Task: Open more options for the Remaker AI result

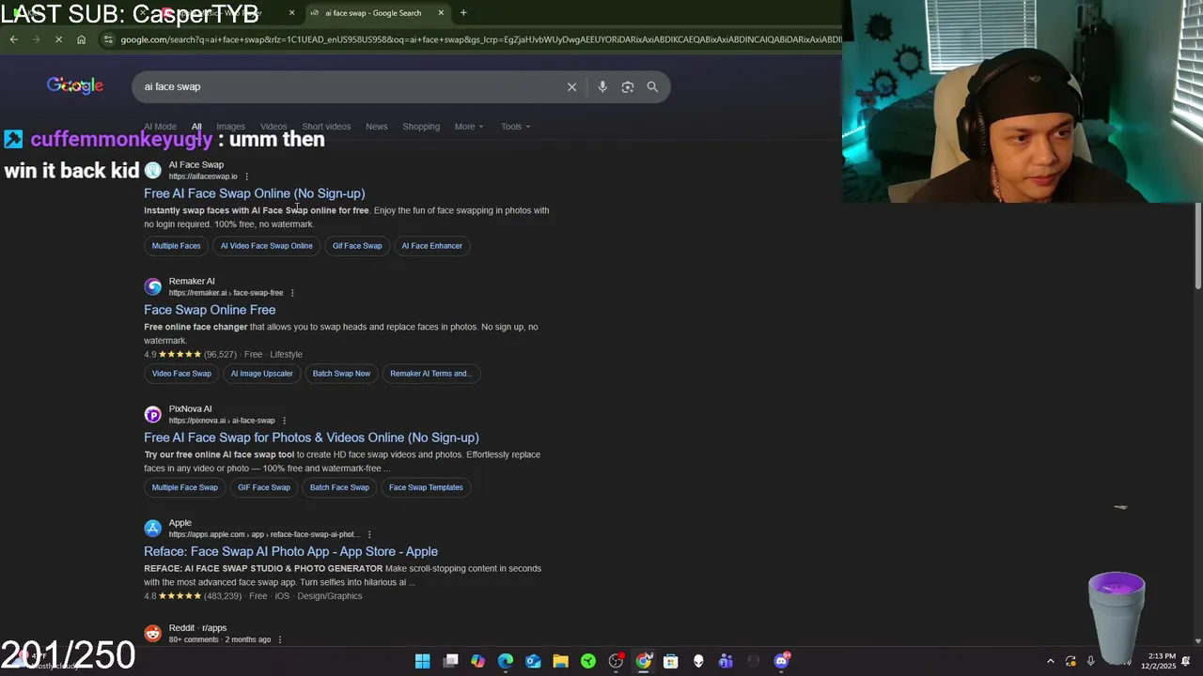Action: [292, 293]
